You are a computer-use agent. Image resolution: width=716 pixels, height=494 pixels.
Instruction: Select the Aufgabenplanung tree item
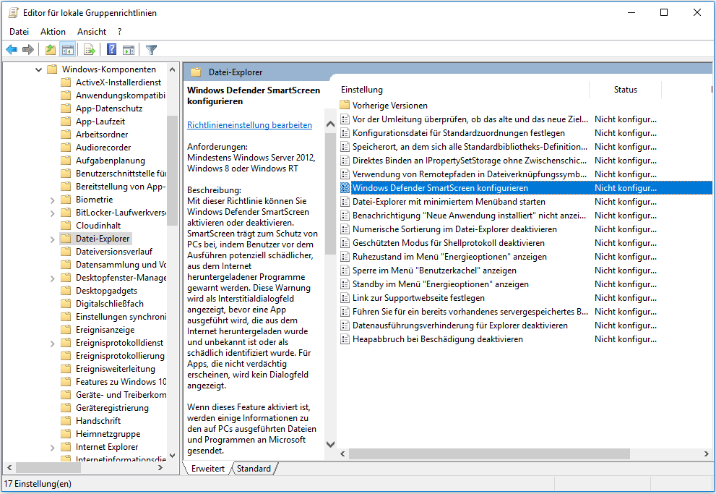pyautogui.click(x=110, y=161)
